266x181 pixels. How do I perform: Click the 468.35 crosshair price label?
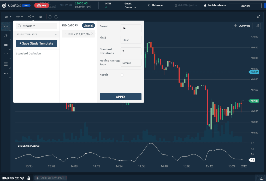(254, 72)
